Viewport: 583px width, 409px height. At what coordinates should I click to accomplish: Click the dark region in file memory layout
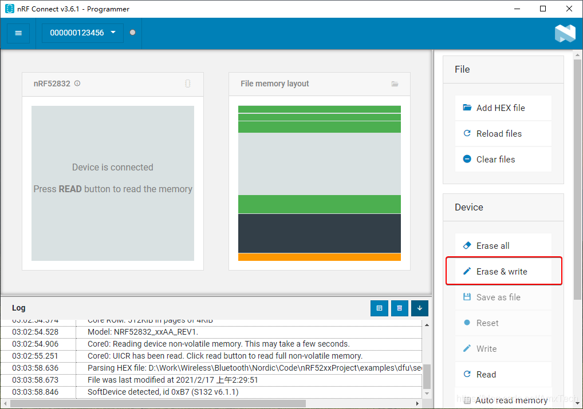320,233
